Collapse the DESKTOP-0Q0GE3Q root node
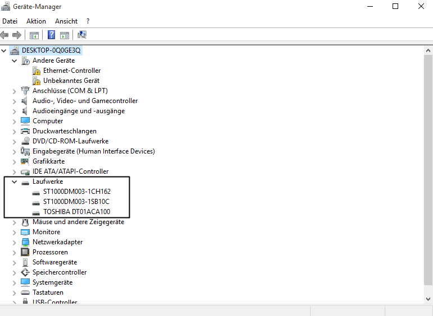 [4, 50]
